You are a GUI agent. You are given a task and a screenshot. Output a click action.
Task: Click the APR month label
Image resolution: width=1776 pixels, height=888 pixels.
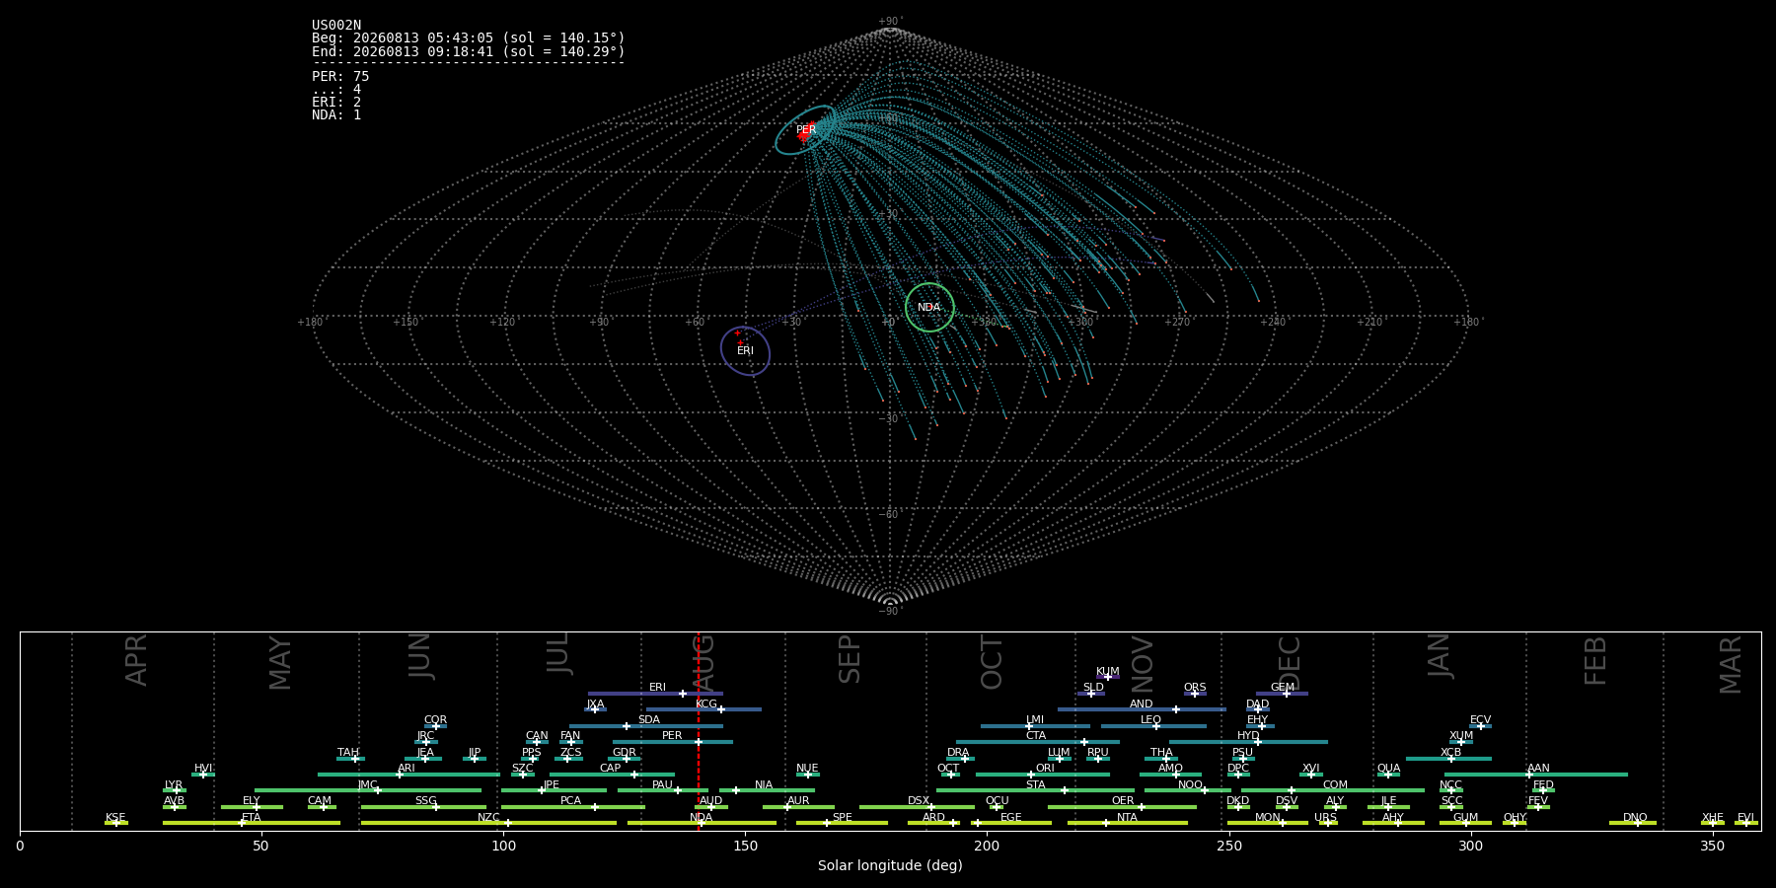coord(136,660)
